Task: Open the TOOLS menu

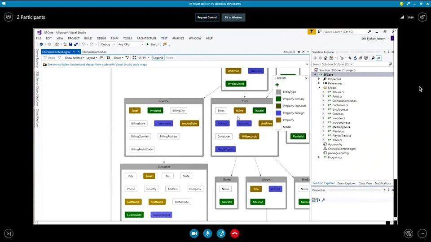Action: pyautogui.click(x=127, y=39)
